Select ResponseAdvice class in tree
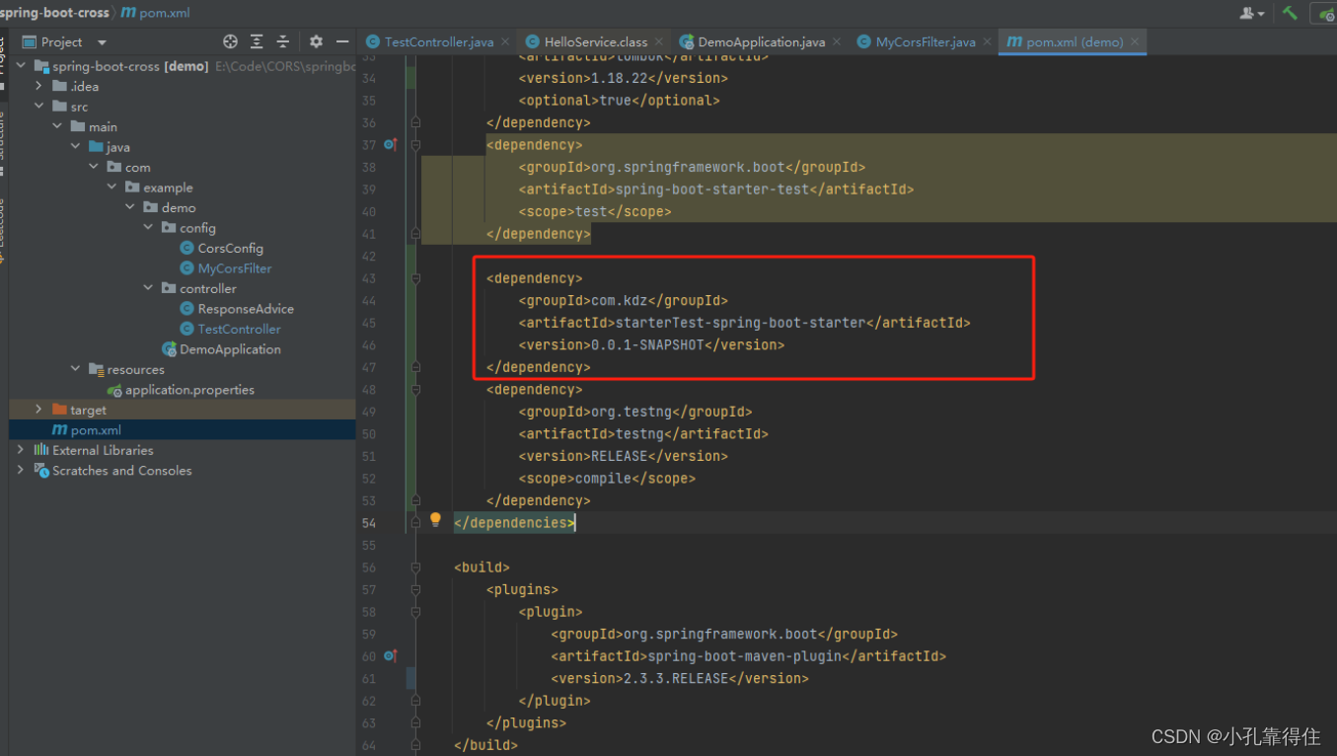 click(x=246, y=309)
